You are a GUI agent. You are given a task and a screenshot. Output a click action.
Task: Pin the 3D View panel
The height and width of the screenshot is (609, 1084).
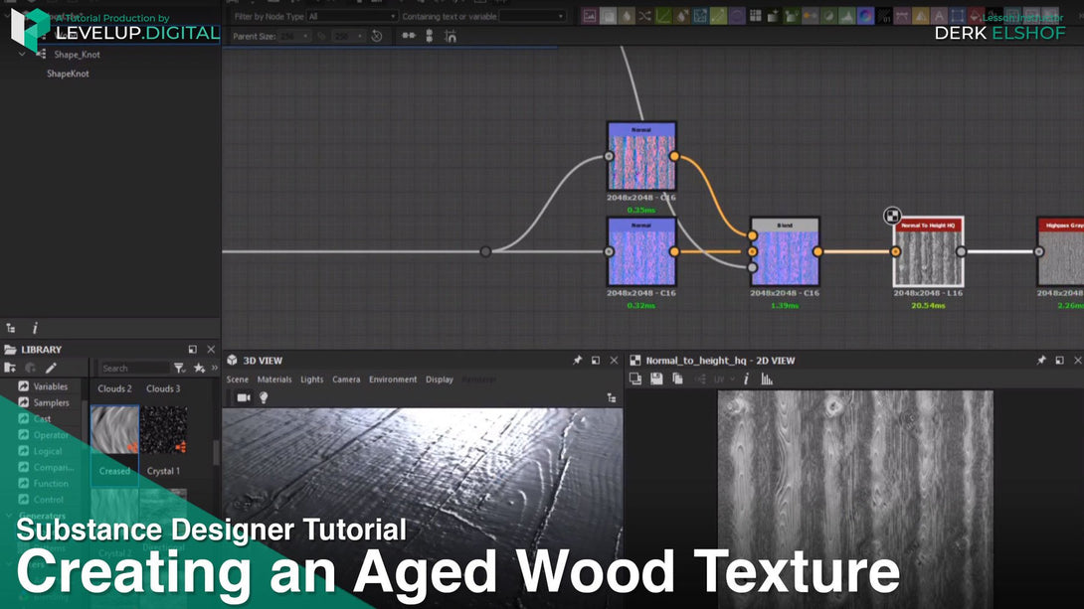click(577, 361)
